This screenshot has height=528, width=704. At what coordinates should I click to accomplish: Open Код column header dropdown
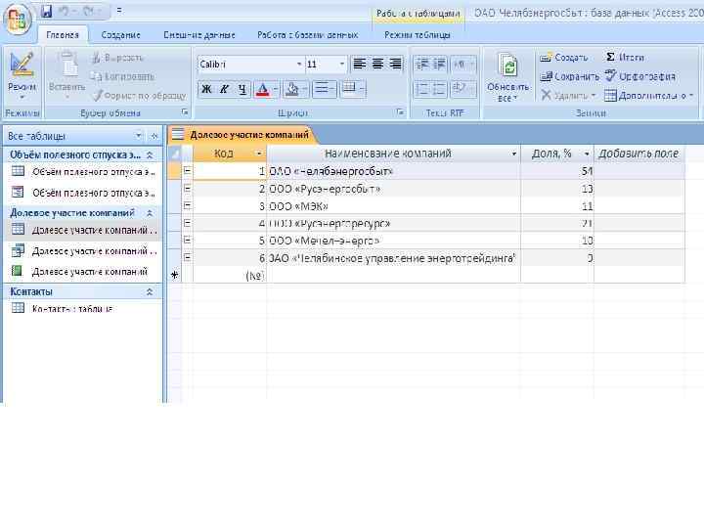(x=258, y=154)
